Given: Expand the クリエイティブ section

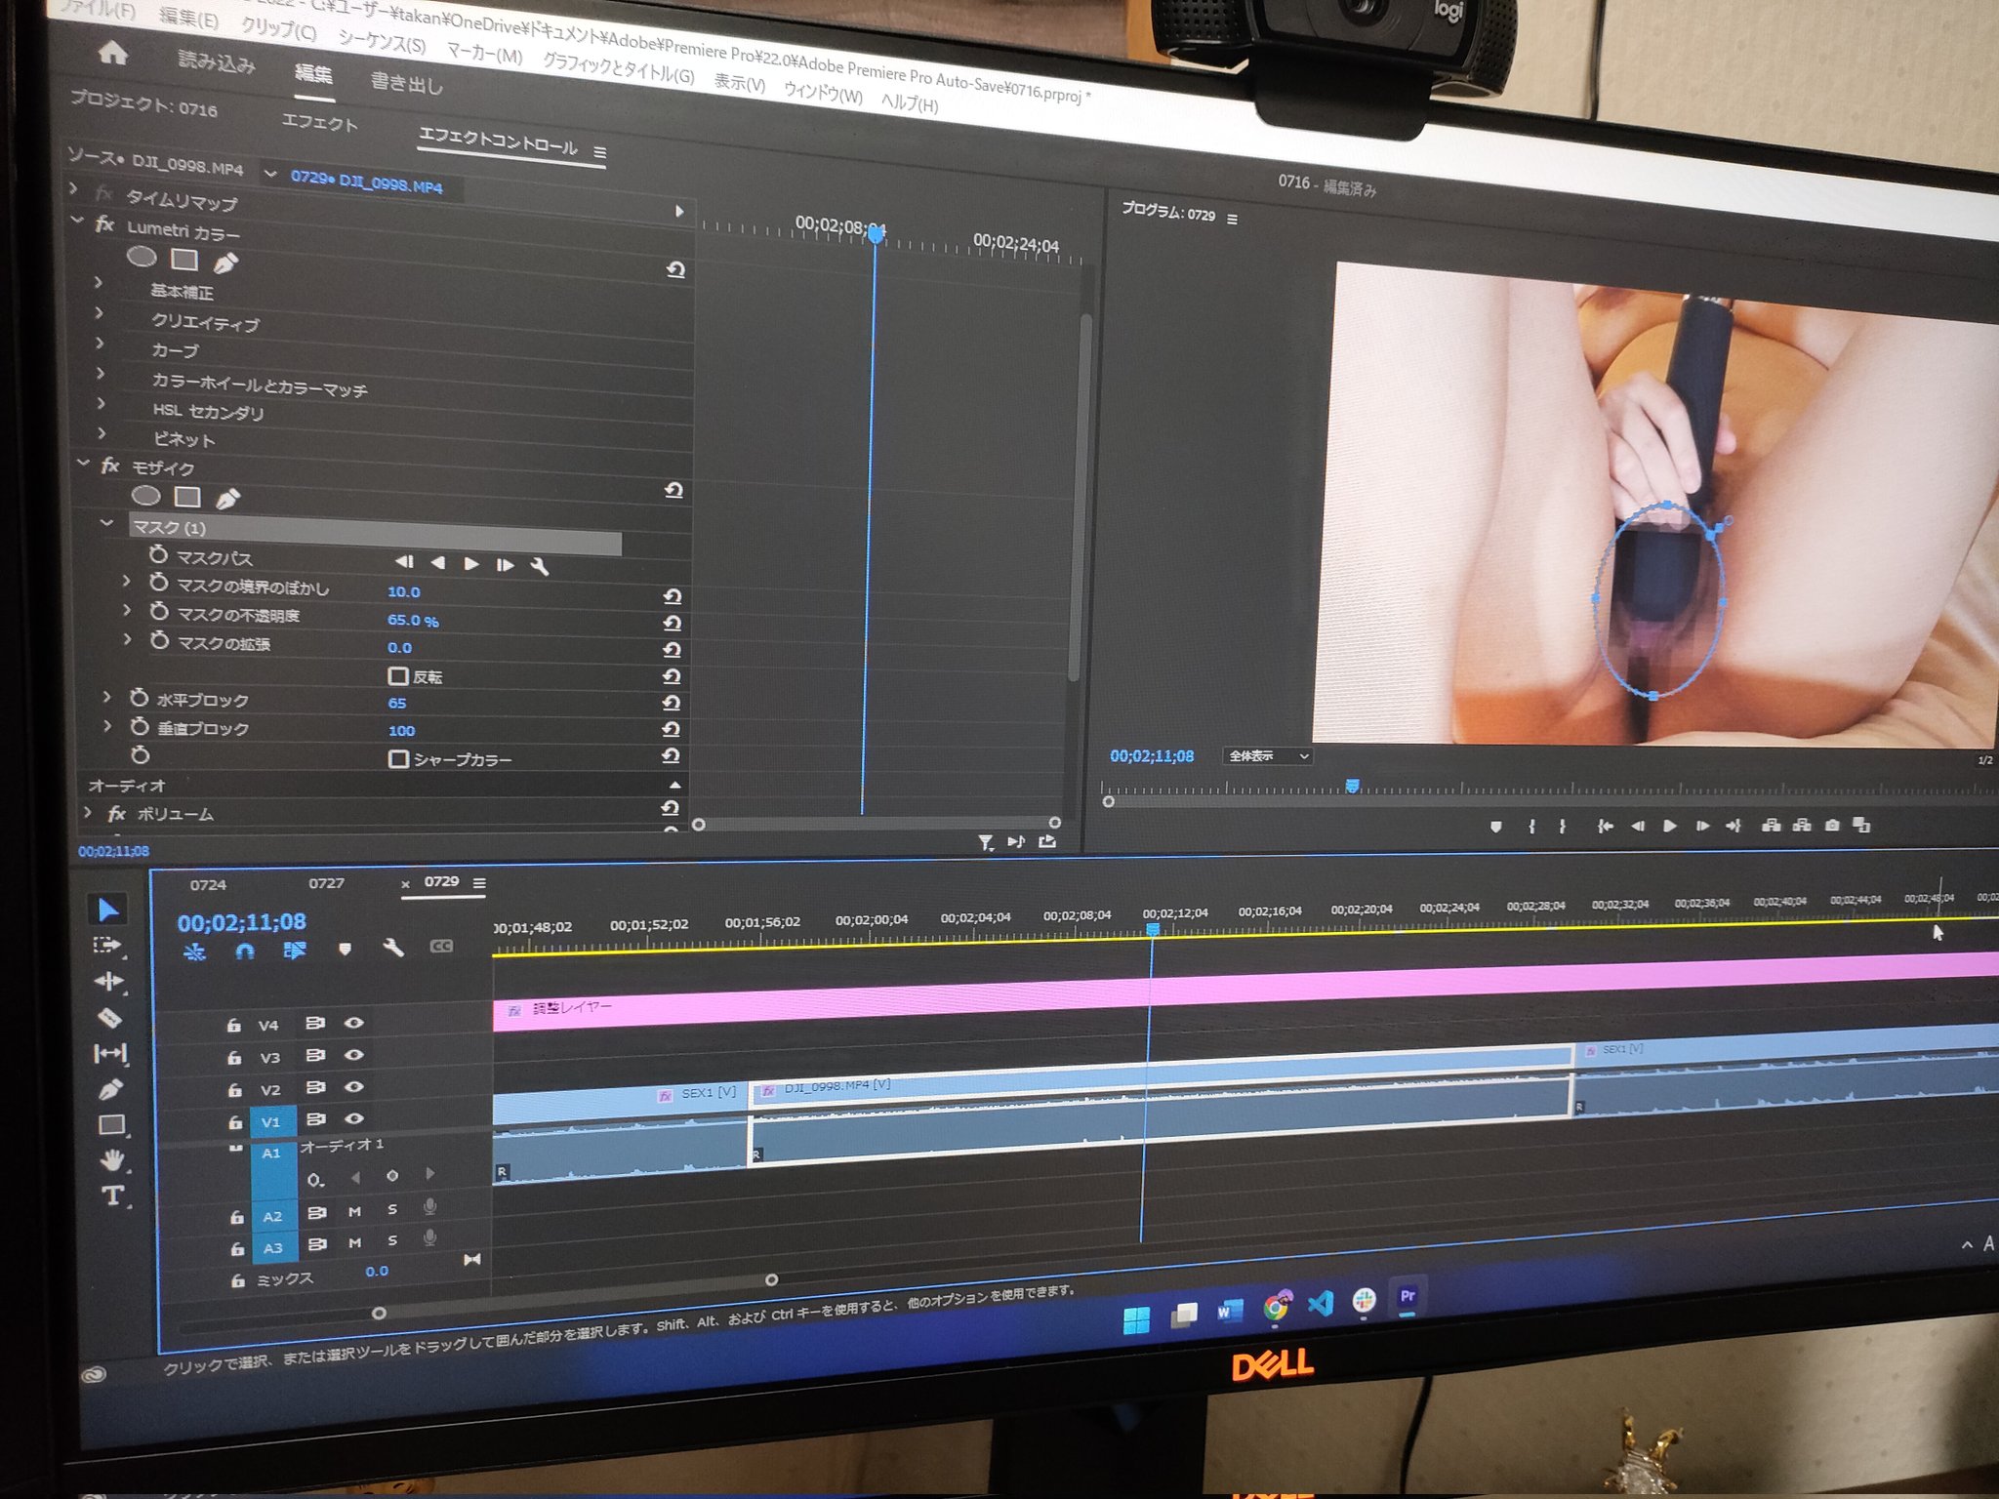Looking at the screenshot, I should (99, 312).
